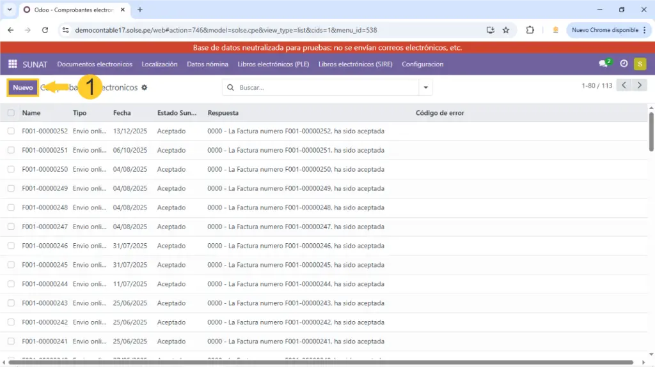Click the Nuevo button
This screenshot has height=367, width=655.
point(23,87)
